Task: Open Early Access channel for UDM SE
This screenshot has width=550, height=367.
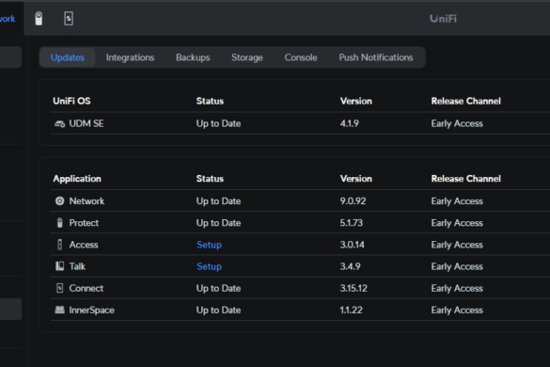Action: click(x=457, y=123)
